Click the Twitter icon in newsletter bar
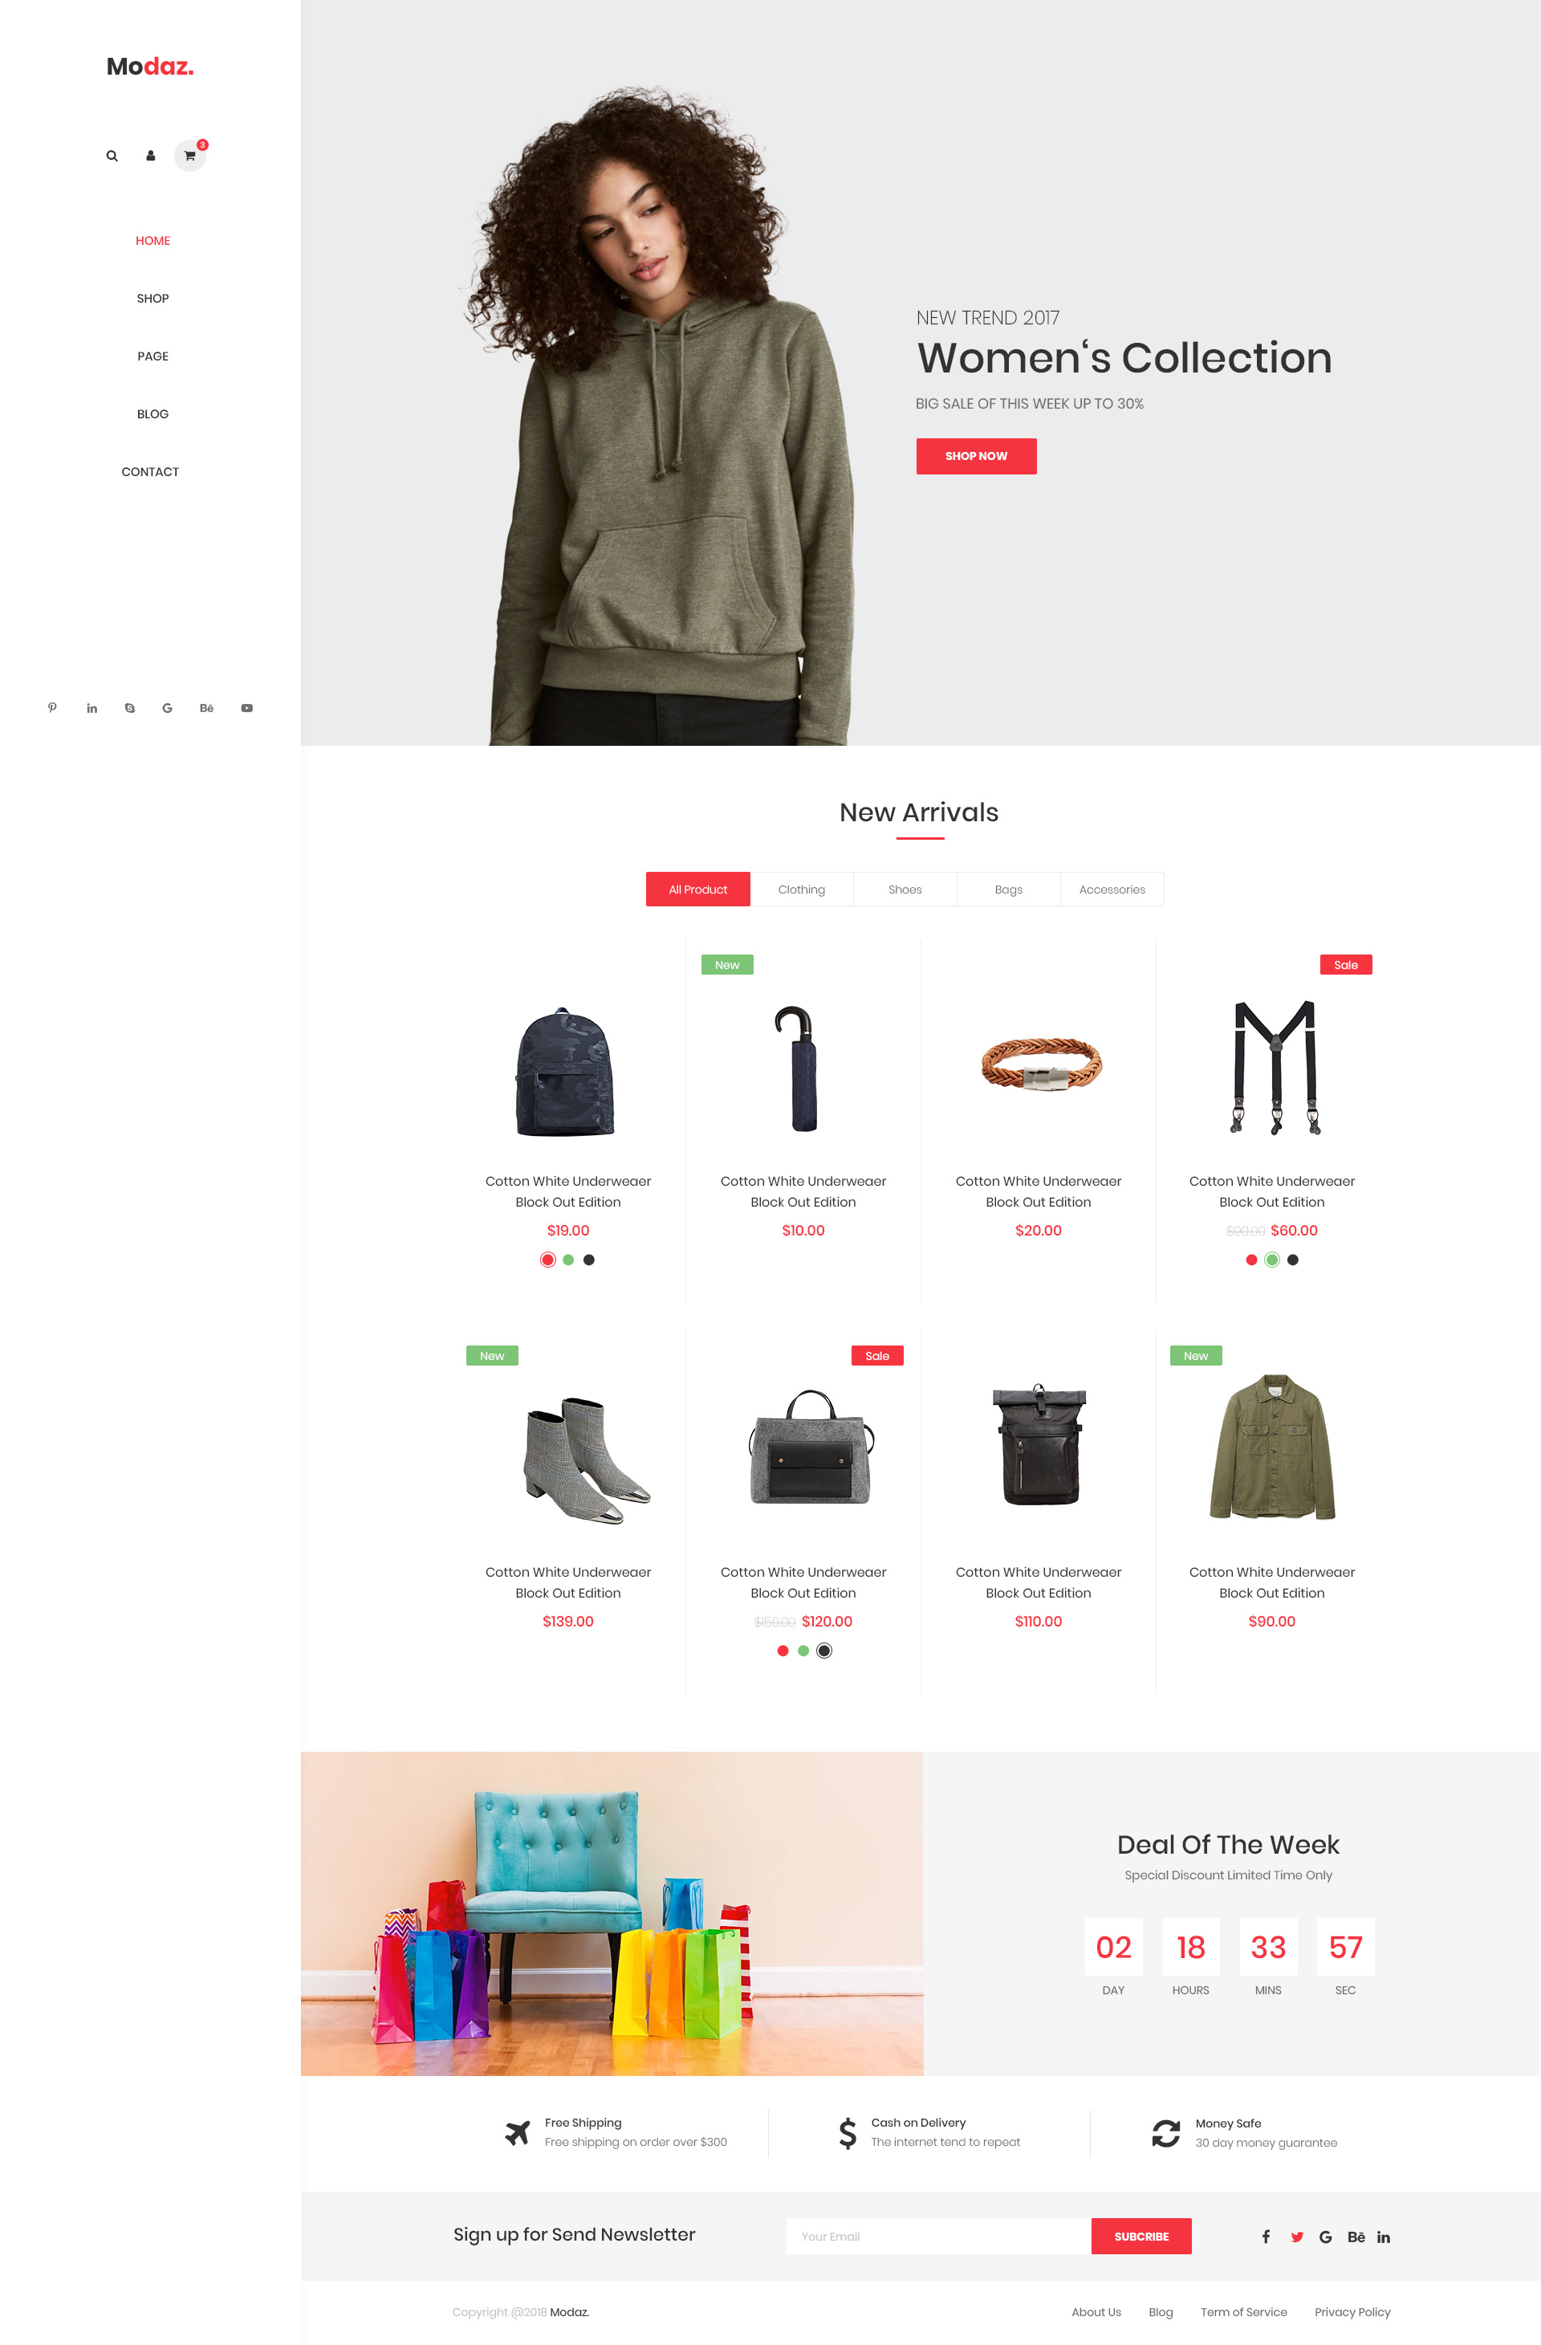1541x2345 pixels. click(1297, 2237)
